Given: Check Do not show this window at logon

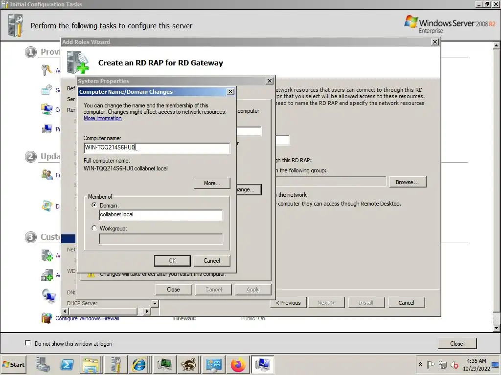Looking at the screenshot, I should point(28,343).
